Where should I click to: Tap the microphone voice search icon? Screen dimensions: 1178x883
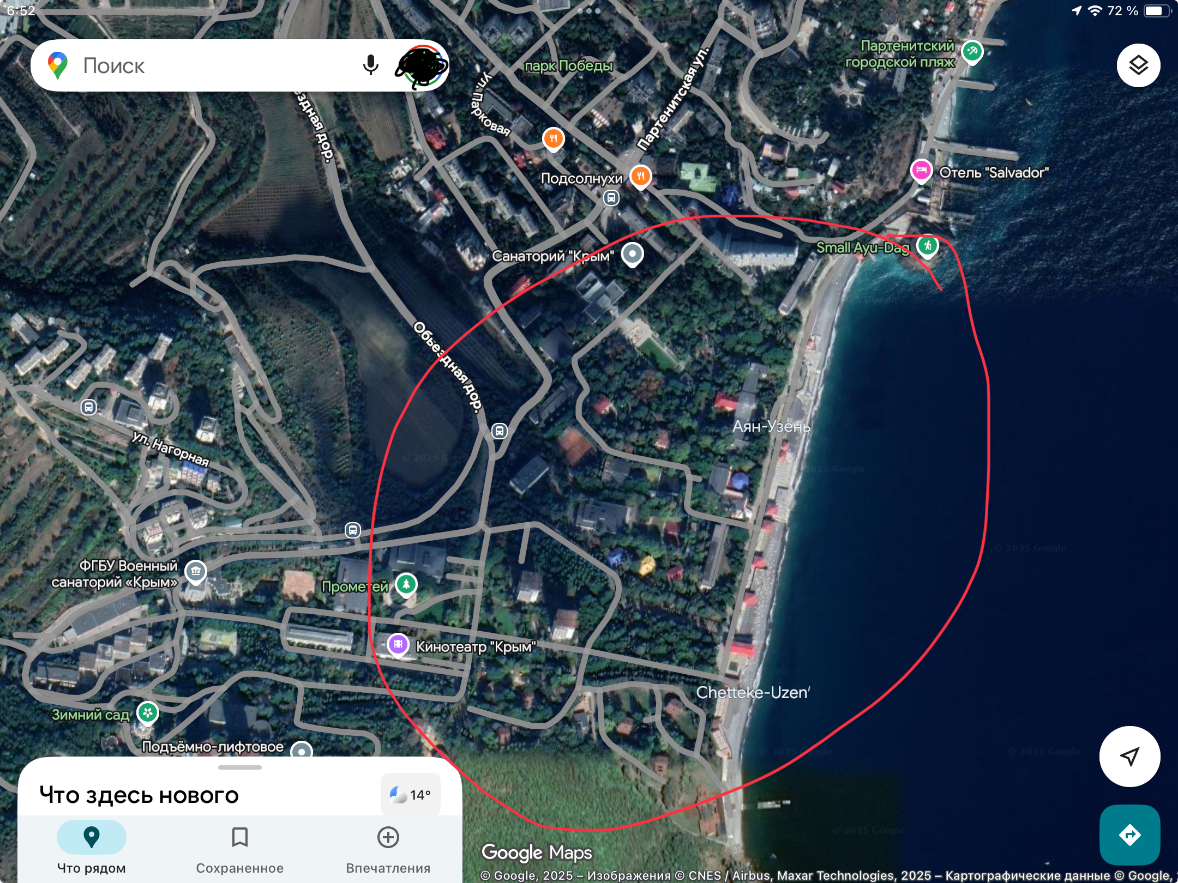pyautogui.click(x=370, y=65)
